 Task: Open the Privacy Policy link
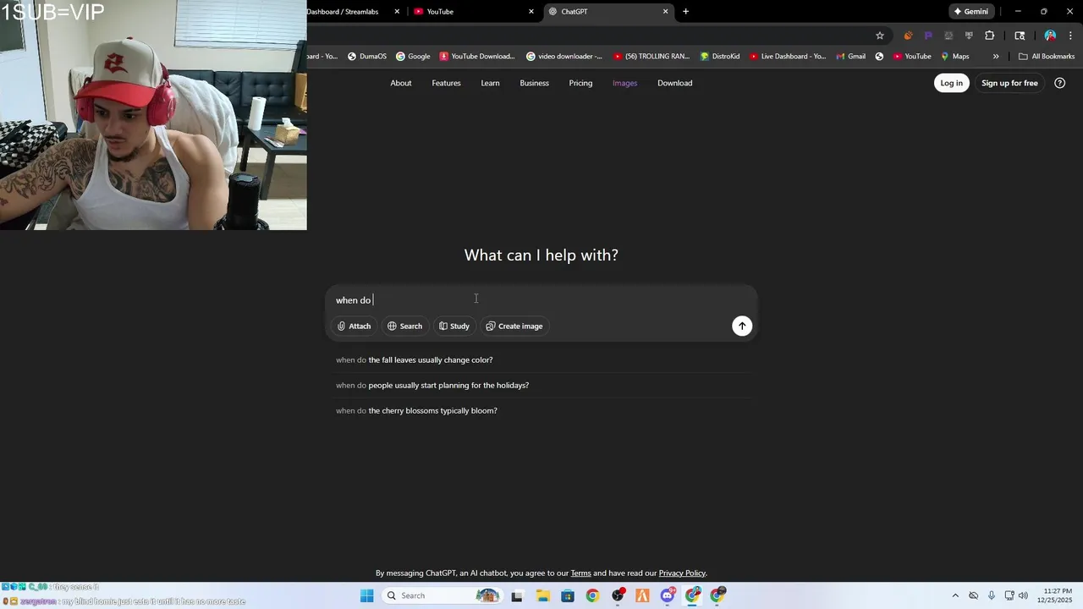click(682, 573)
